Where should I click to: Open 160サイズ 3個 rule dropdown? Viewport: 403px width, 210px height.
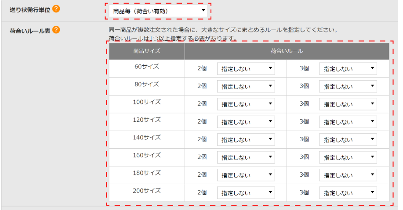[348, 157]
